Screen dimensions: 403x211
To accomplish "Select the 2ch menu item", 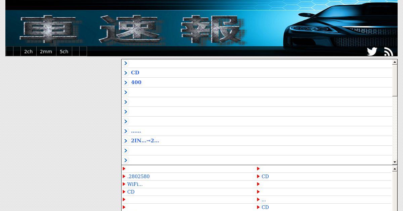I will [29, 52].
